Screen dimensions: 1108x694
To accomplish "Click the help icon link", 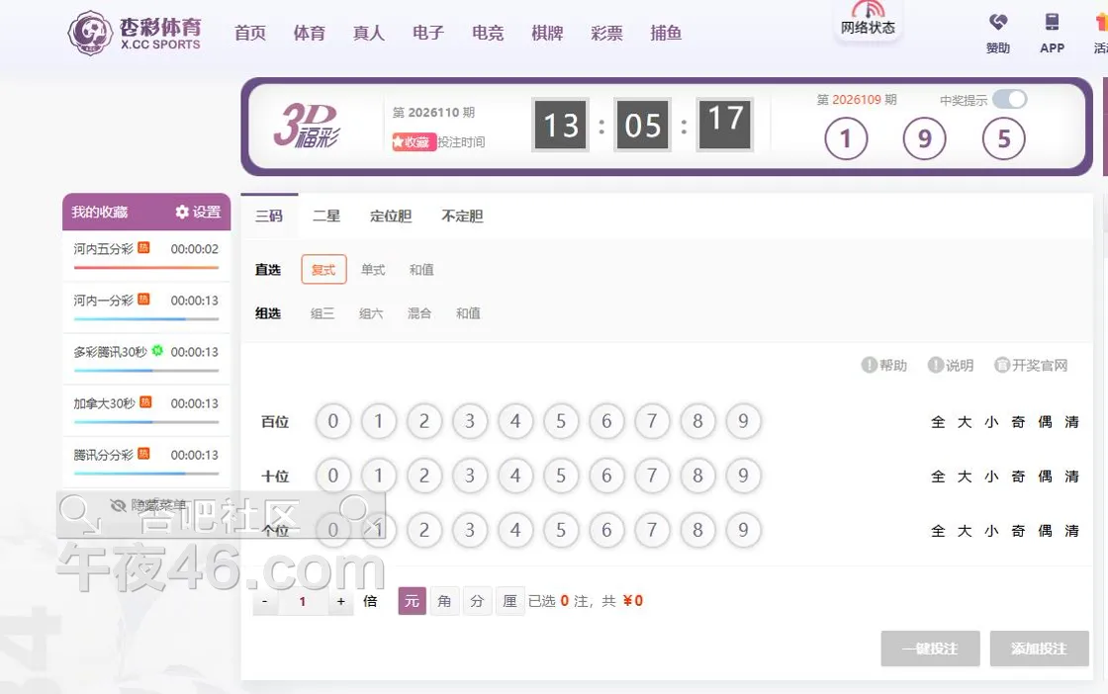I will [870, 366].
